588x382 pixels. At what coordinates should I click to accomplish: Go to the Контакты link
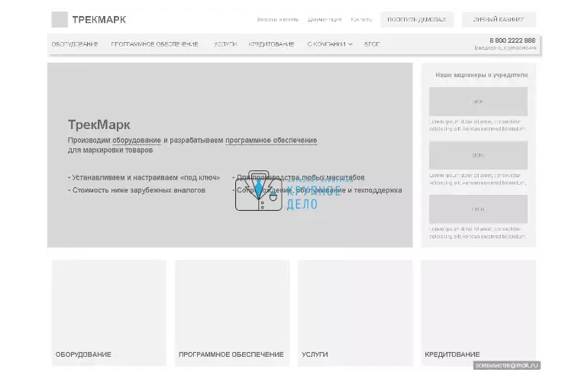pyautogui.click(x=361, y=20)
